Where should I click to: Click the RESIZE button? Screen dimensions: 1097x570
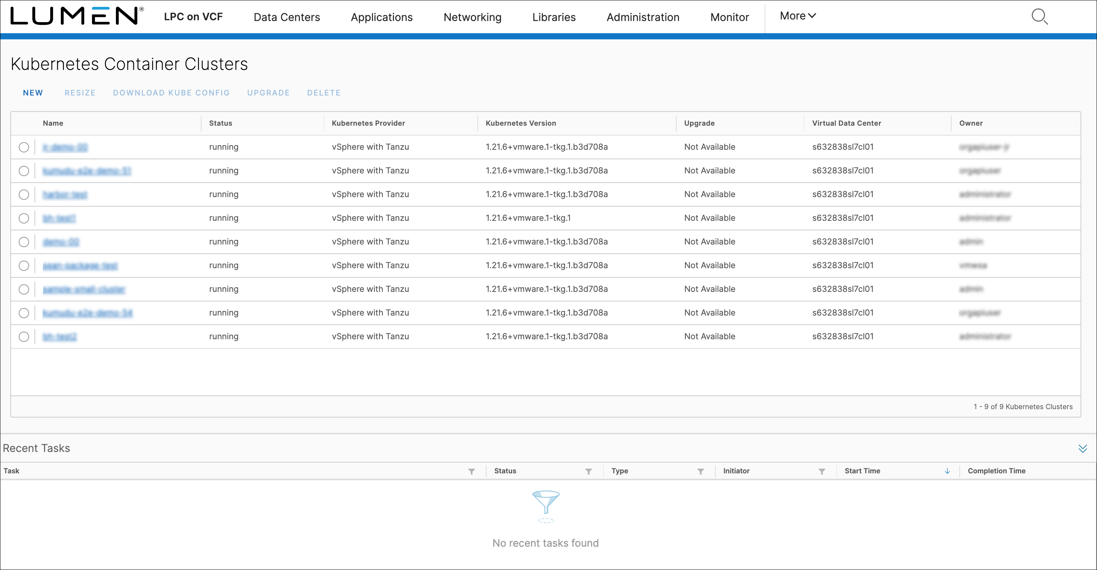click(x=80, y=93)
